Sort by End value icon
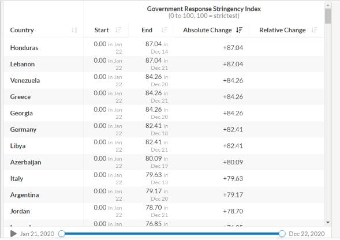The width and height of the screenshot is (340, 240). click(164, 30)
